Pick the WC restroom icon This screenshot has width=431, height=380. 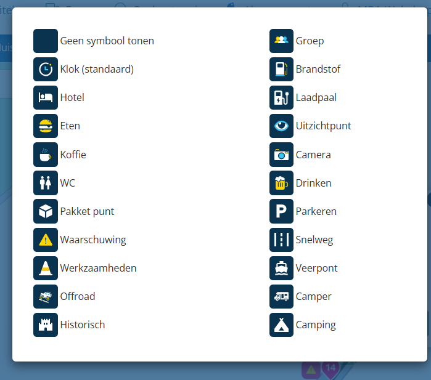coord(46,183)
